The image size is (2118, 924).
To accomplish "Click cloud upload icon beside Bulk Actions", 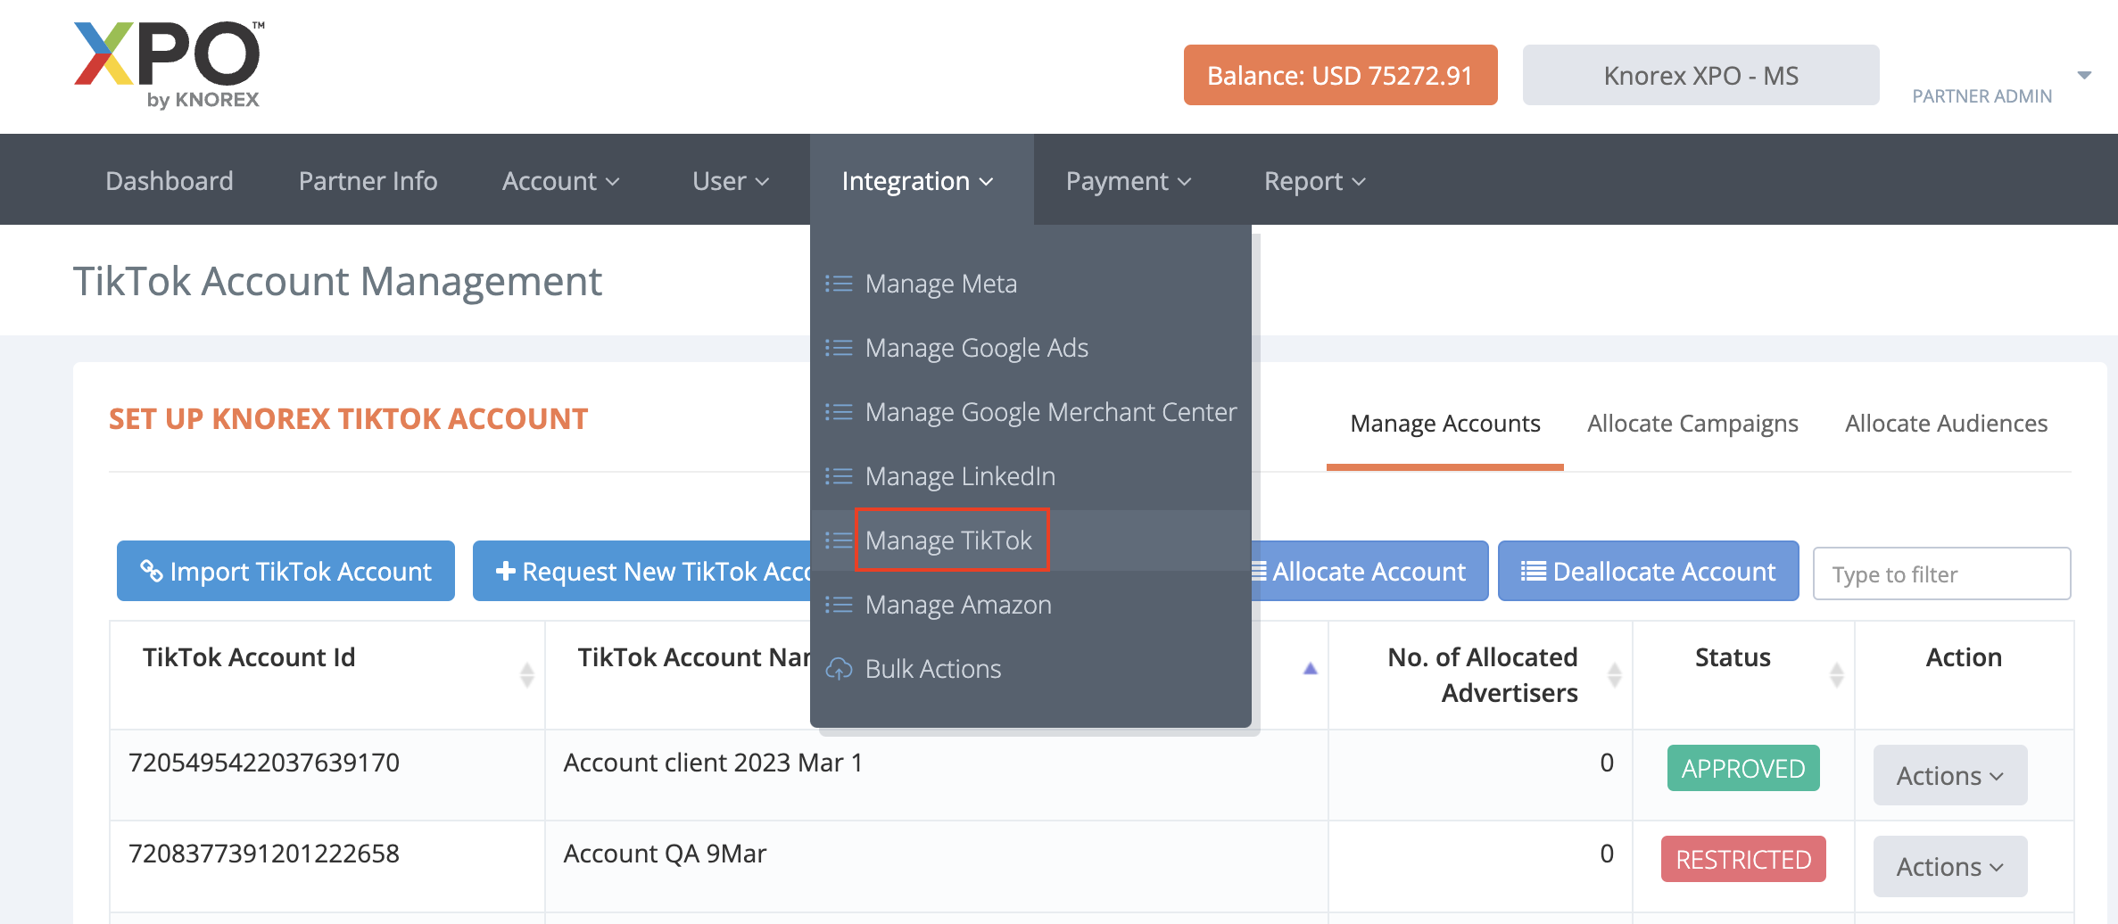I will 839,669.
